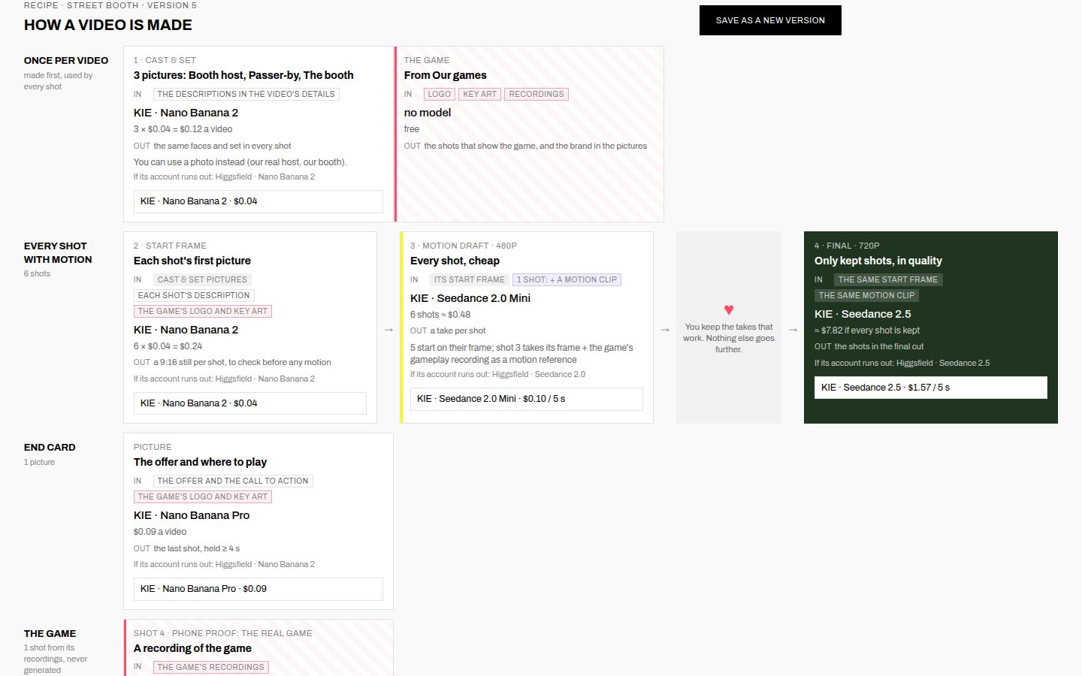Click the "Only kept shots, in quality" title
Screen dimensions: 1082x676
click(x=878, y=261)
